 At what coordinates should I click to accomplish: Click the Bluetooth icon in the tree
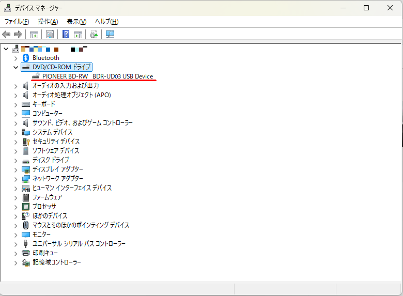[x=26, y=58]
